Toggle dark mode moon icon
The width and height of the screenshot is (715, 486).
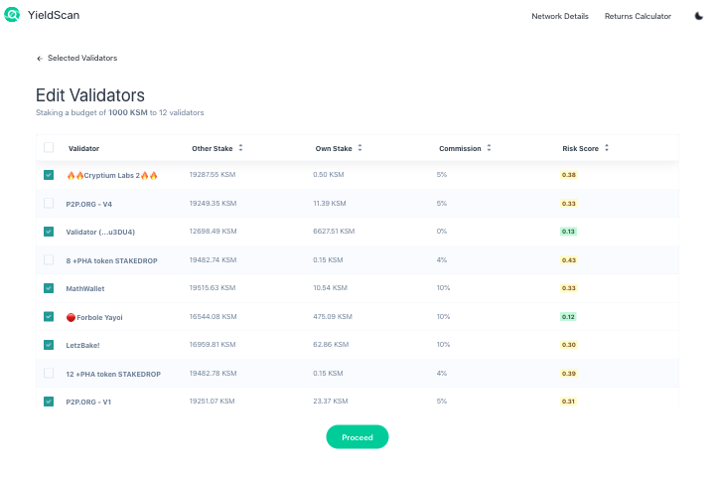pos(698,16)
